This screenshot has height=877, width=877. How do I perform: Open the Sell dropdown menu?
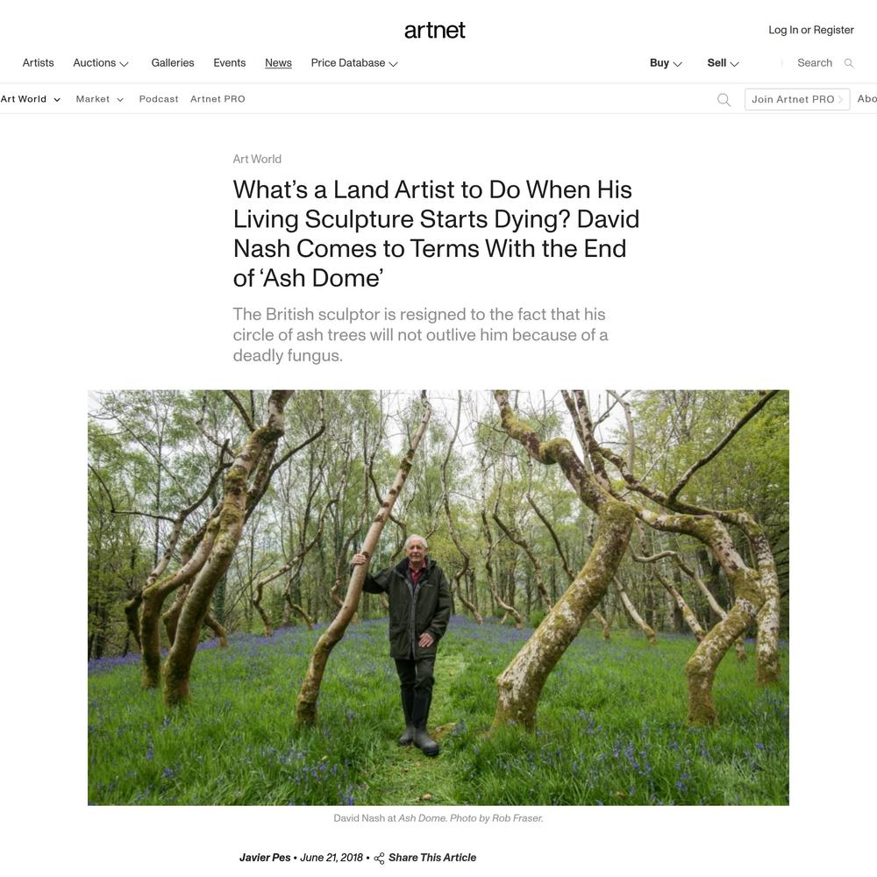[x=723, y=63]
